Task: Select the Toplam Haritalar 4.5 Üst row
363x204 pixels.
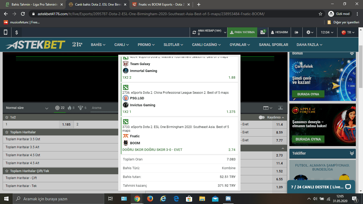Action: [x=61, y=155]
